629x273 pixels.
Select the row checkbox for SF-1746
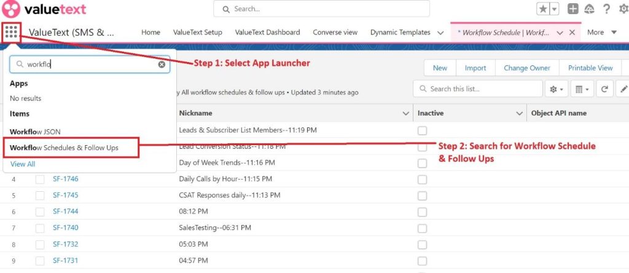click(40, 179)
